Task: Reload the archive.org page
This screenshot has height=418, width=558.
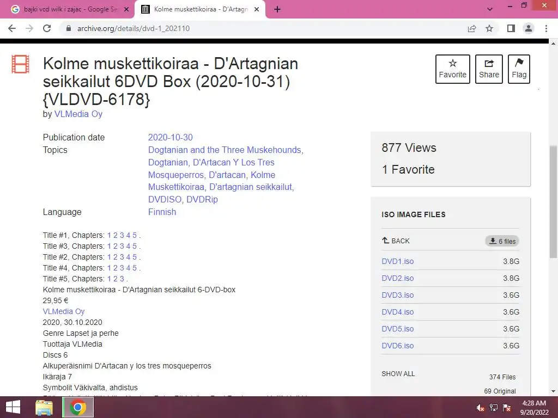Action: point(47,28)
